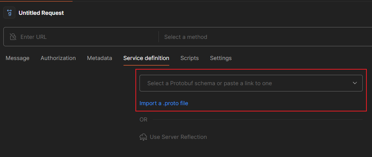Image resolution: width=372 pixels, height=157 pixels.
Task: Expand the Protobuf schema dropdown chevron
Action: coord(355,83)
